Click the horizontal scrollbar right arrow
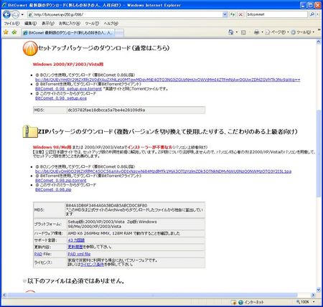Screen dimensions: 323x307 (x=313, y=295)
